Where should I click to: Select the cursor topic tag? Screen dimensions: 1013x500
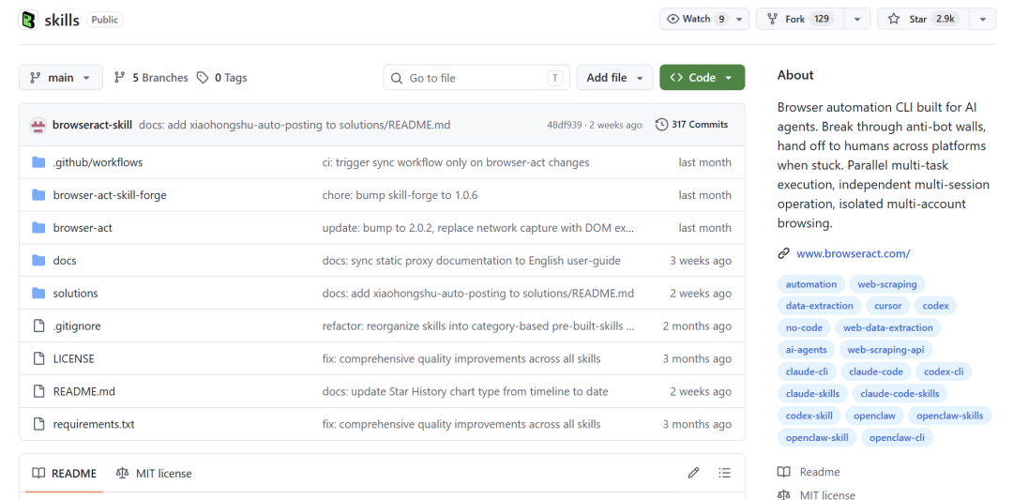coord(887,306)
